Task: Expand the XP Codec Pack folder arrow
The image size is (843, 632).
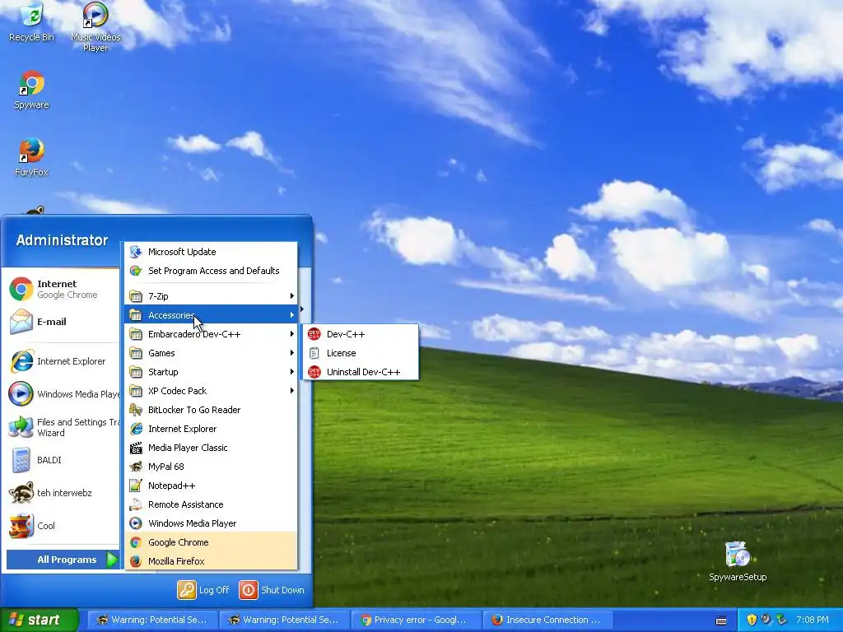Action: pyautogui.click(x=292, y=391)
